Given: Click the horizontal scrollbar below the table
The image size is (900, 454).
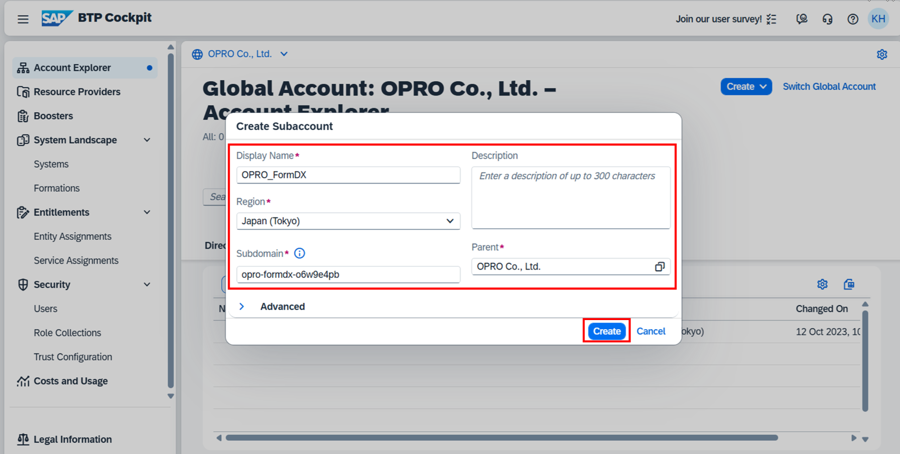Looking at the screenshot, I should click(x=501, y=438).
